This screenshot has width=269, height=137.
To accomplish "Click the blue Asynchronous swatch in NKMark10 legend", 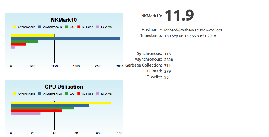I will click(x=40, y=27).
